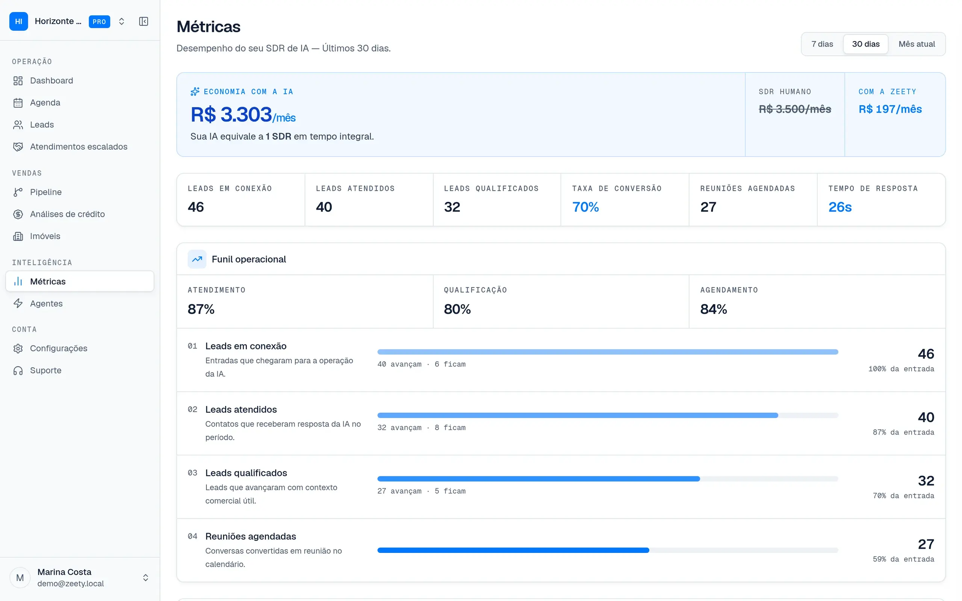The image size is (962, 601).
Task: Click the Análises de crédito coin icon
Action: [x=18, y=214]
